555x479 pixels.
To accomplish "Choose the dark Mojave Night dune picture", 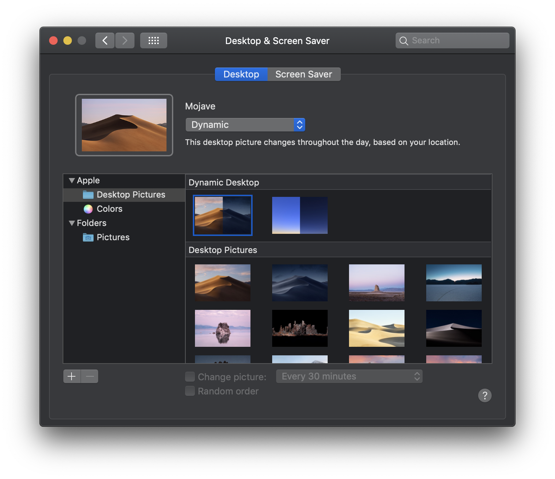I will pos(300,283).
